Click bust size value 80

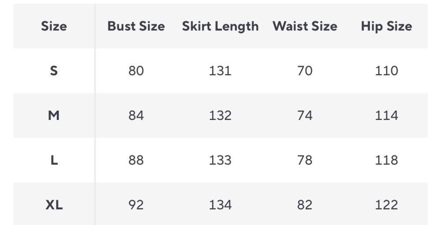pos(136,71)
